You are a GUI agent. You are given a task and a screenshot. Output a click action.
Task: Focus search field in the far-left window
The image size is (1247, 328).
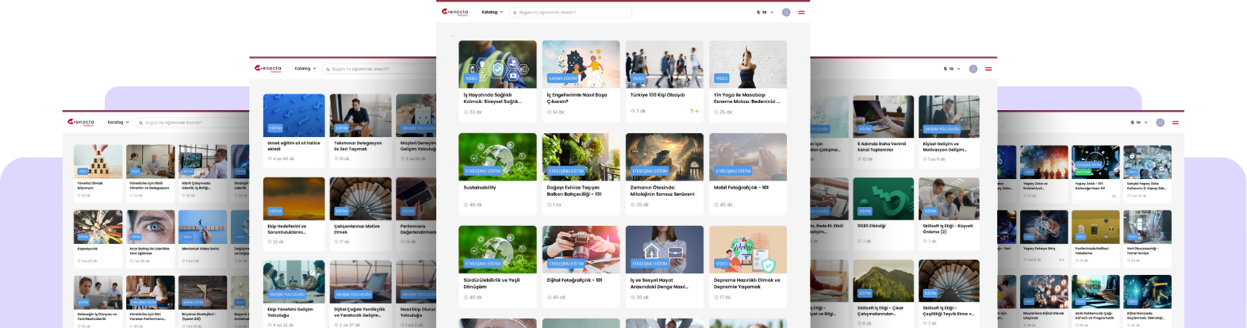[x=190, y=122]
